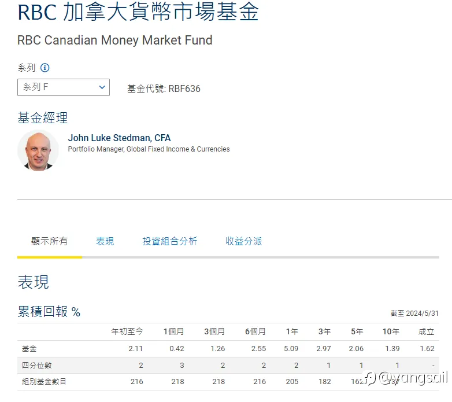Click since-inception return 1.62
Viewport: 452px width, 402px height.
[x=427, y=349]
